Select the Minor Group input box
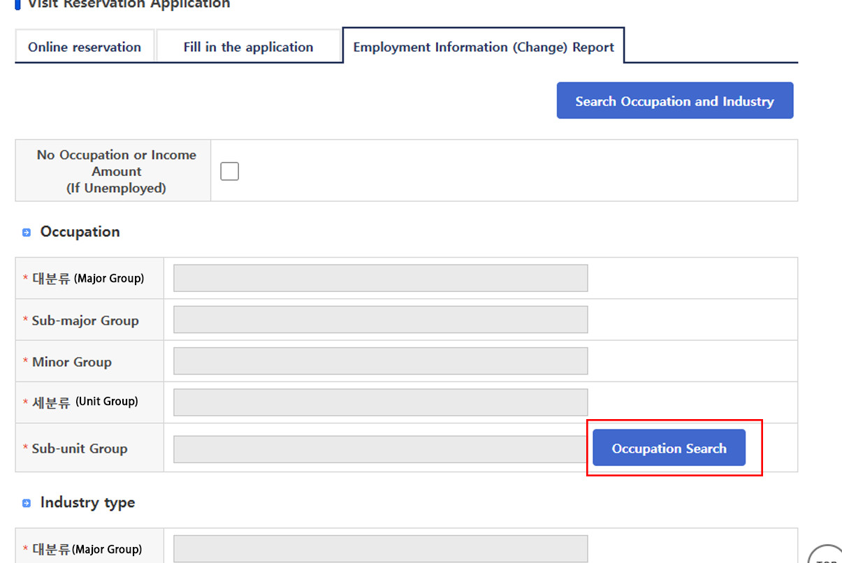This screenshot has width=842, height=563. [x=380, y=361]
